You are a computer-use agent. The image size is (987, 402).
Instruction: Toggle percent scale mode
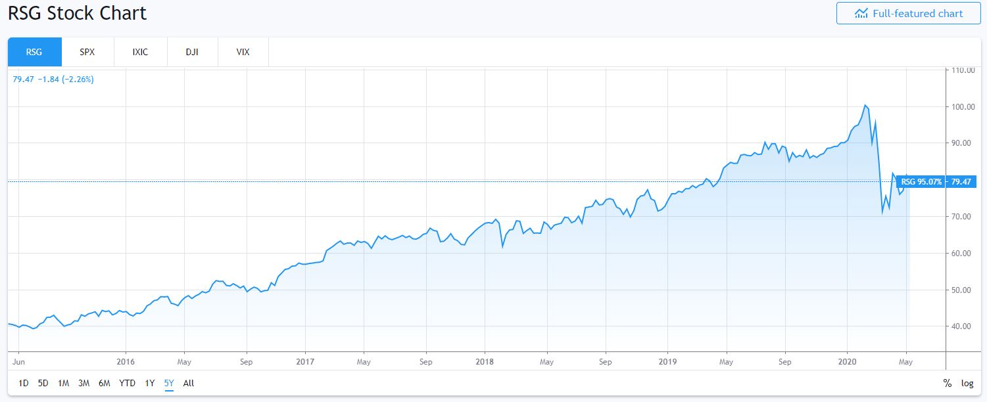pos(948,383)
